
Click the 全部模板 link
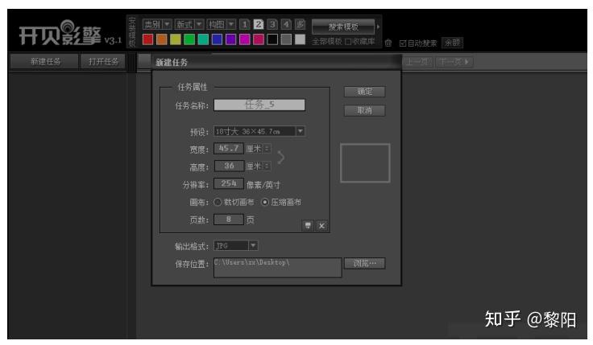click(x=327, y=42)
